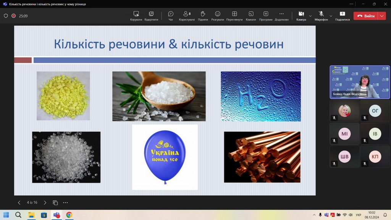Open the Програми apps menu
This screenshot has height=220, width=391.
(266, 16)
